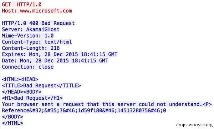This screenshot has height=129, width=214.
Task: Click the Content-Length: 216 line
Action: 31,48
